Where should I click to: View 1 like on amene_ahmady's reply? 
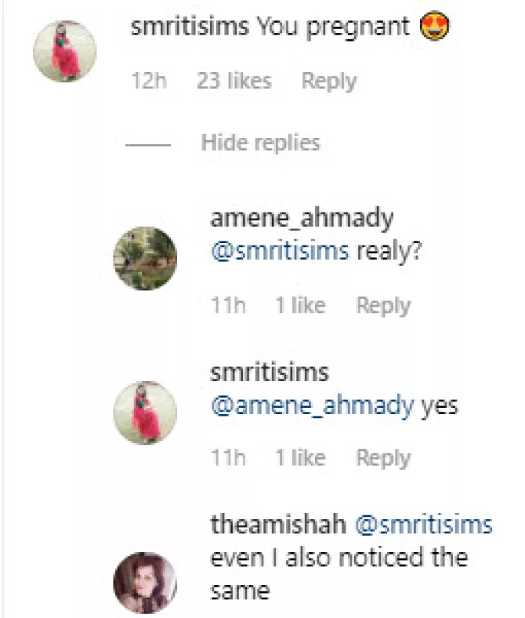pos(301,305)
